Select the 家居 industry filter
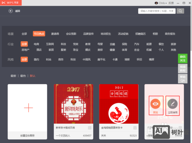 pyautogui.click(x=51, y=50)
